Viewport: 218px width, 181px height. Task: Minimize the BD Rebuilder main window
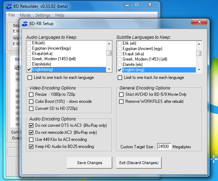point(127,5)
